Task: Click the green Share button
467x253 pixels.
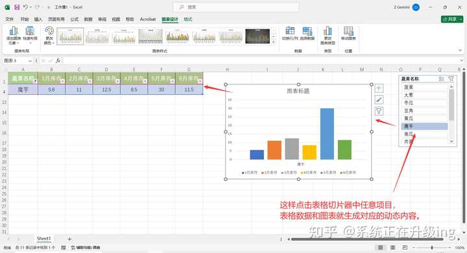Action: coord(452,19)
